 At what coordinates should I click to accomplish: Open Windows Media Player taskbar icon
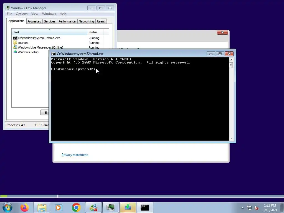59,207
